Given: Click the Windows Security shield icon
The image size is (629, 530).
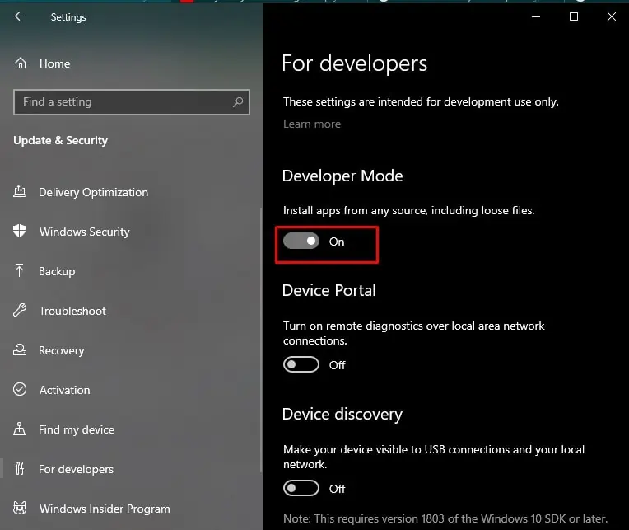Looking at the screenshot, I should click(x=19, y=232).
